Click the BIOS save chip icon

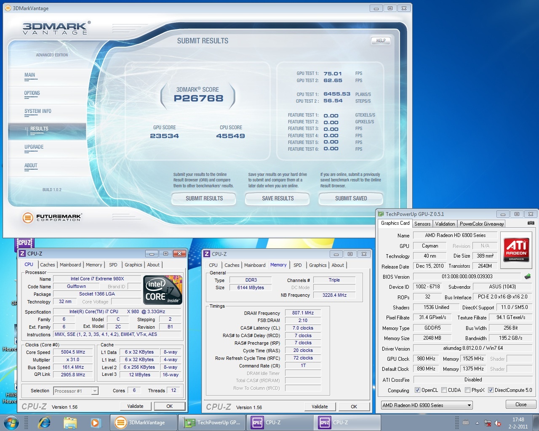pyautogui.click(x=527, y=277)
